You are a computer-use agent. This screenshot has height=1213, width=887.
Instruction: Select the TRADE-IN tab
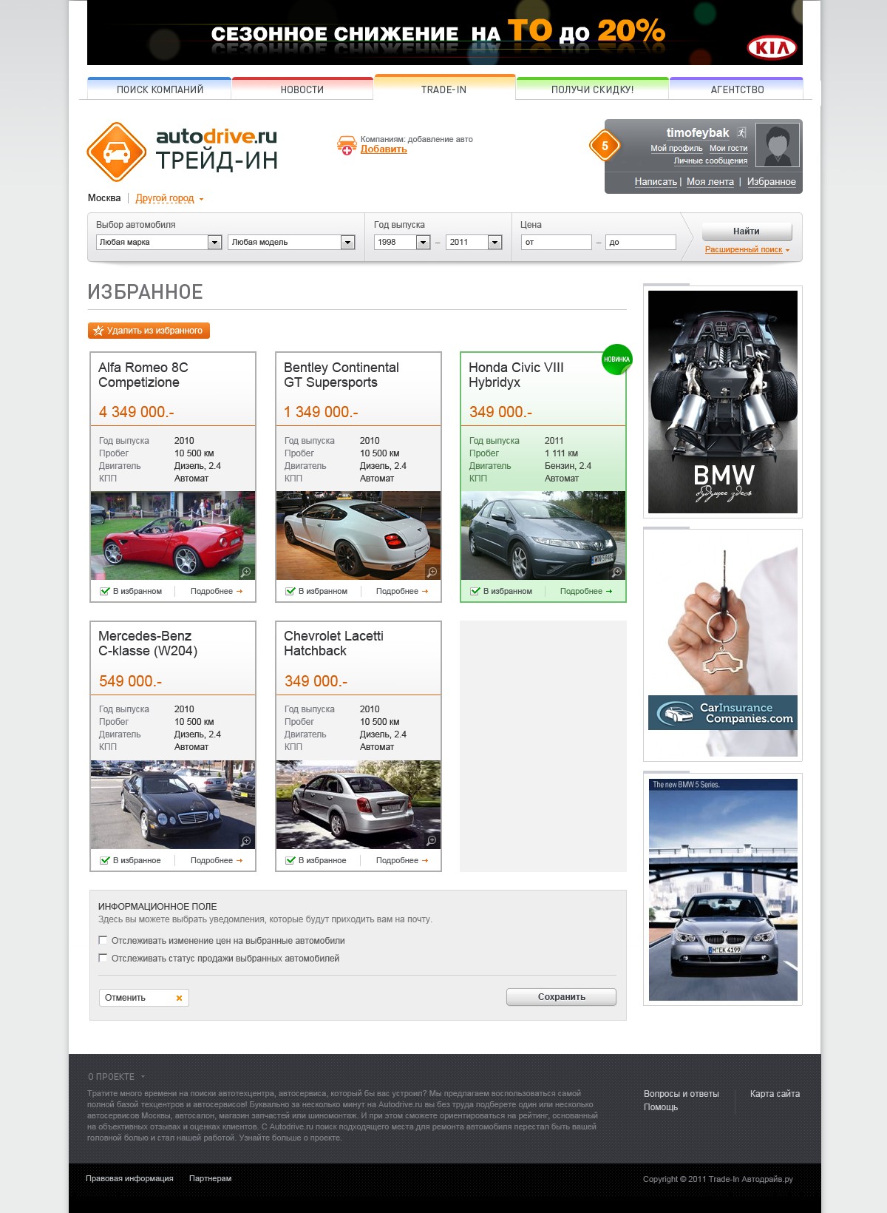pos(444,88)
